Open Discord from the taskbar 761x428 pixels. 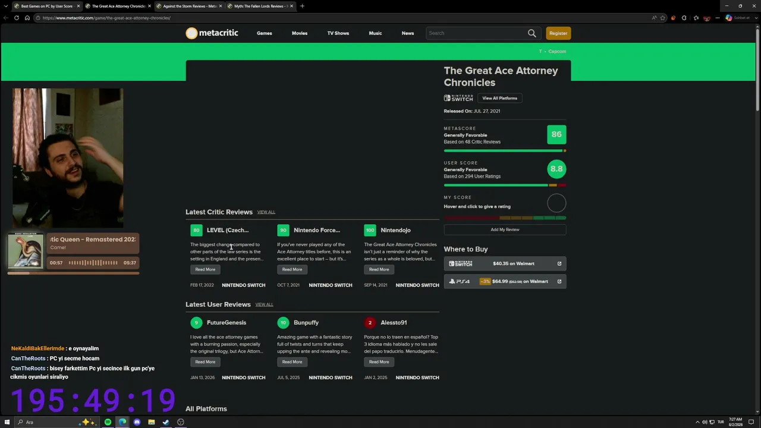point(137,422)
